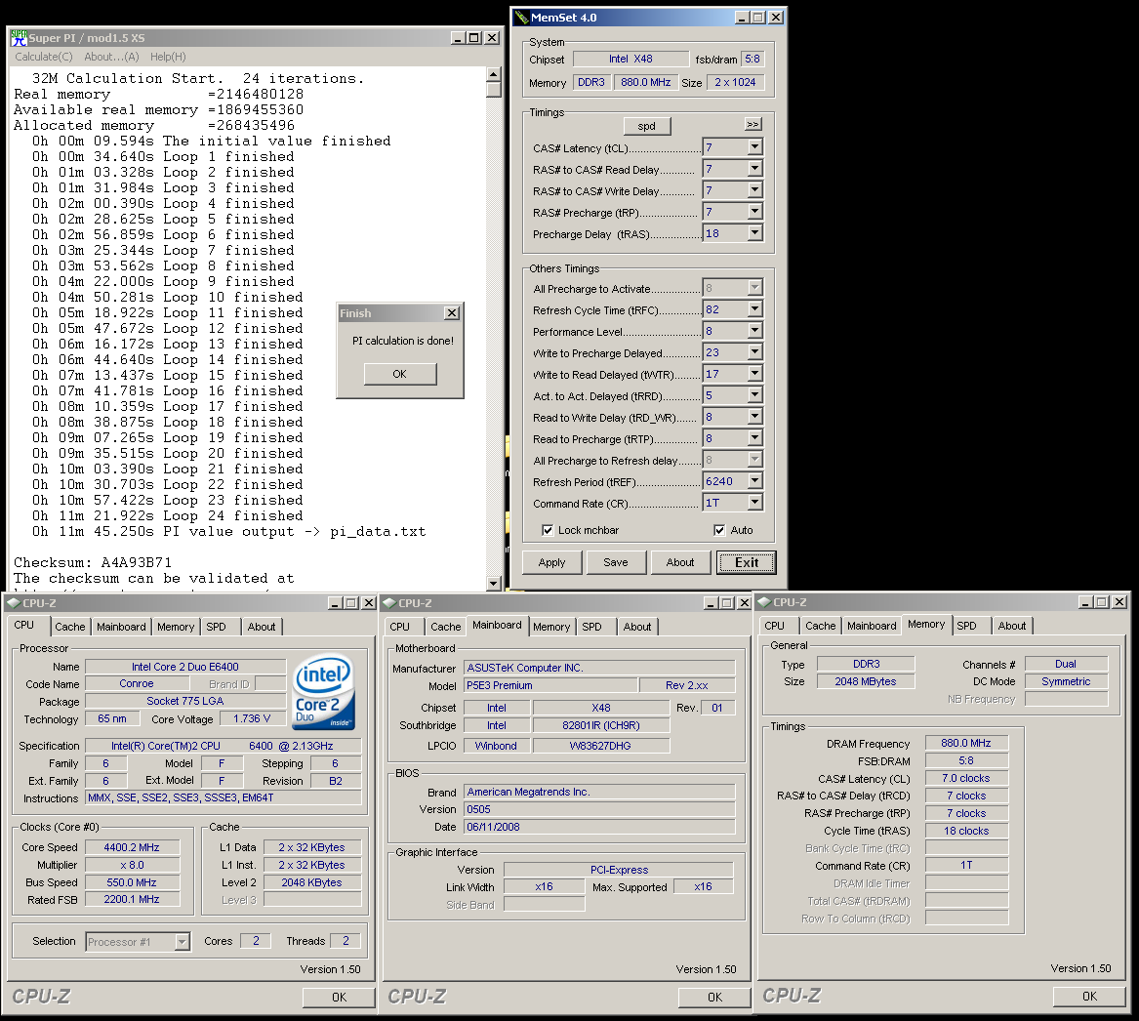The height and width of the screenshot is (1021, 1139).
Task: Click the DRAM Frequency 880.0 MHz field in CPU-Z
Action: [x=966, y=744]
